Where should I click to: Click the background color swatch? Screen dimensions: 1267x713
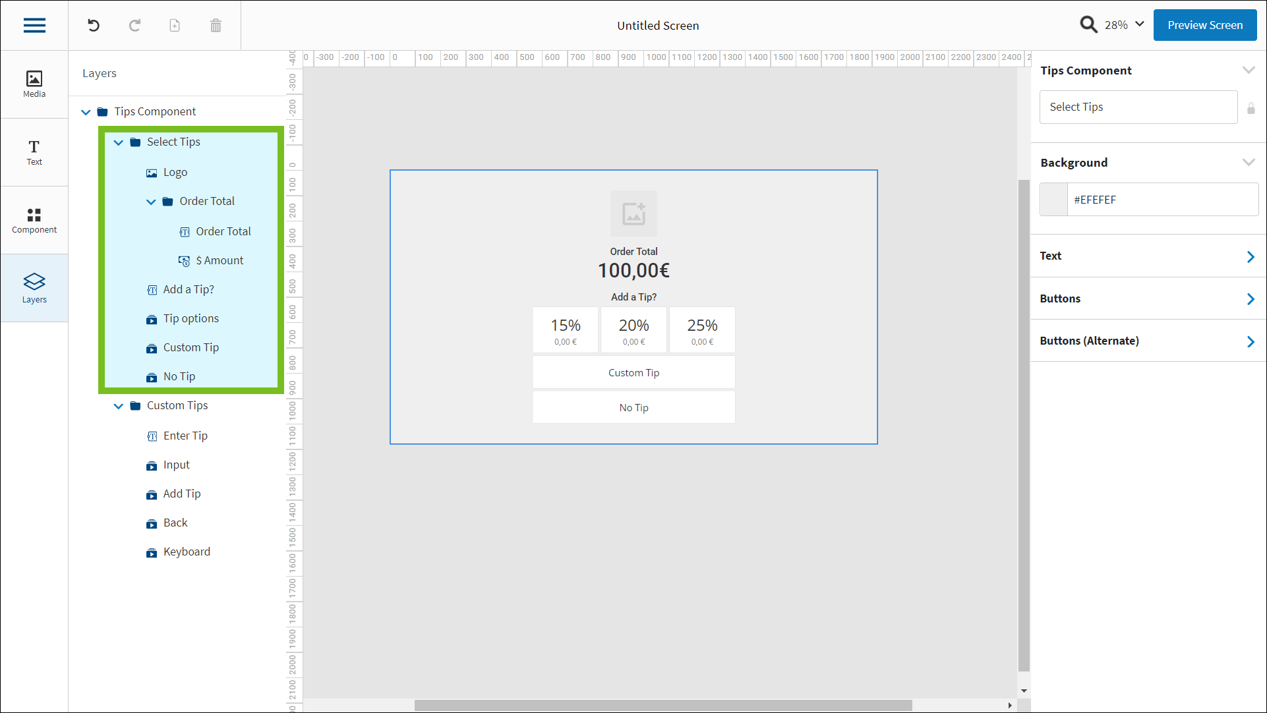click(x=1053, y=200)
